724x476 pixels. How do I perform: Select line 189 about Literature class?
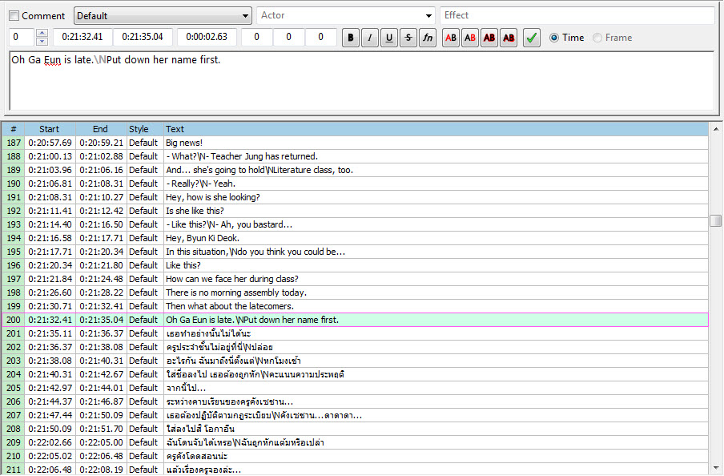[x=355, y=170]
